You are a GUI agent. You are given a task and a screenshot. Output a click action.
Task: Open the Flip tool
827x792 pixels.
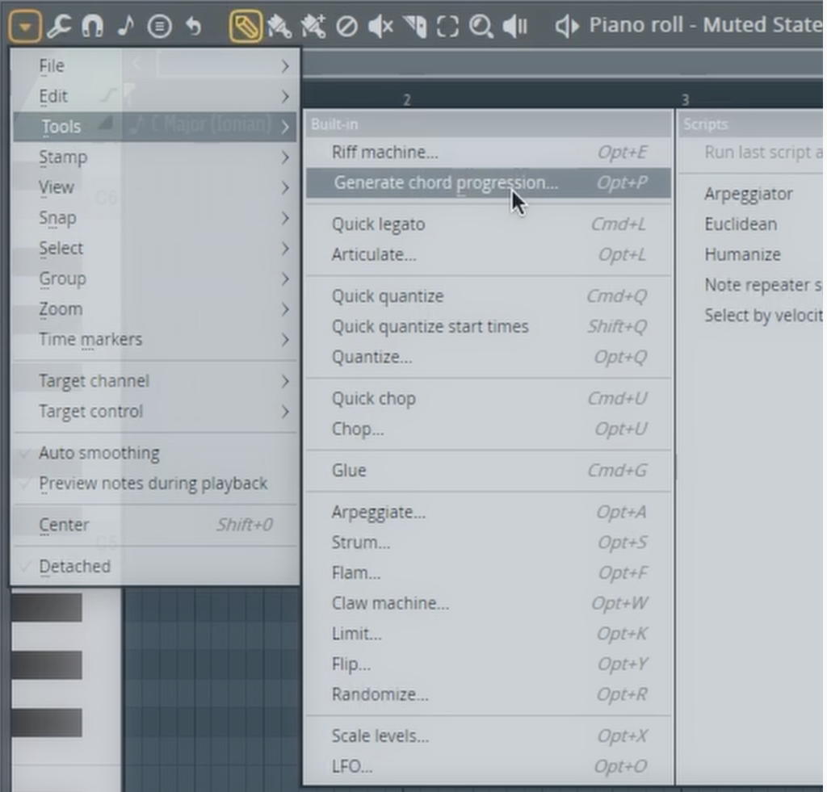click(489, 664)
